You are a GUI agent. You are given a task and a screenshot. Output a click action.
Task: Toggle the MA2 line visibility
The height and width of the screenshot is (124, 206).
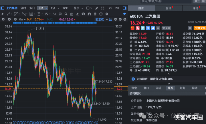(x=50, y=19)
